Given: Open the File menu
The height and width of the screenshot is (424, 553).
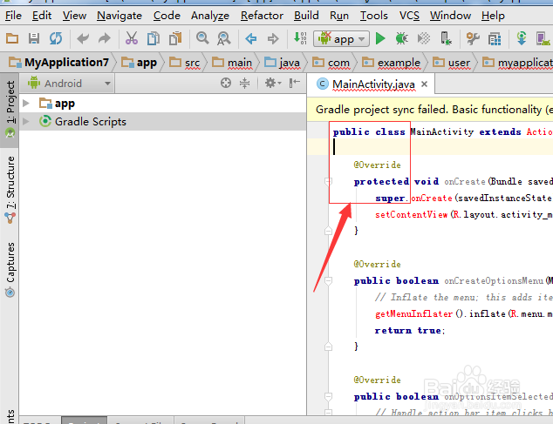Looking at the screenshot, I should (x=13, y=16).
